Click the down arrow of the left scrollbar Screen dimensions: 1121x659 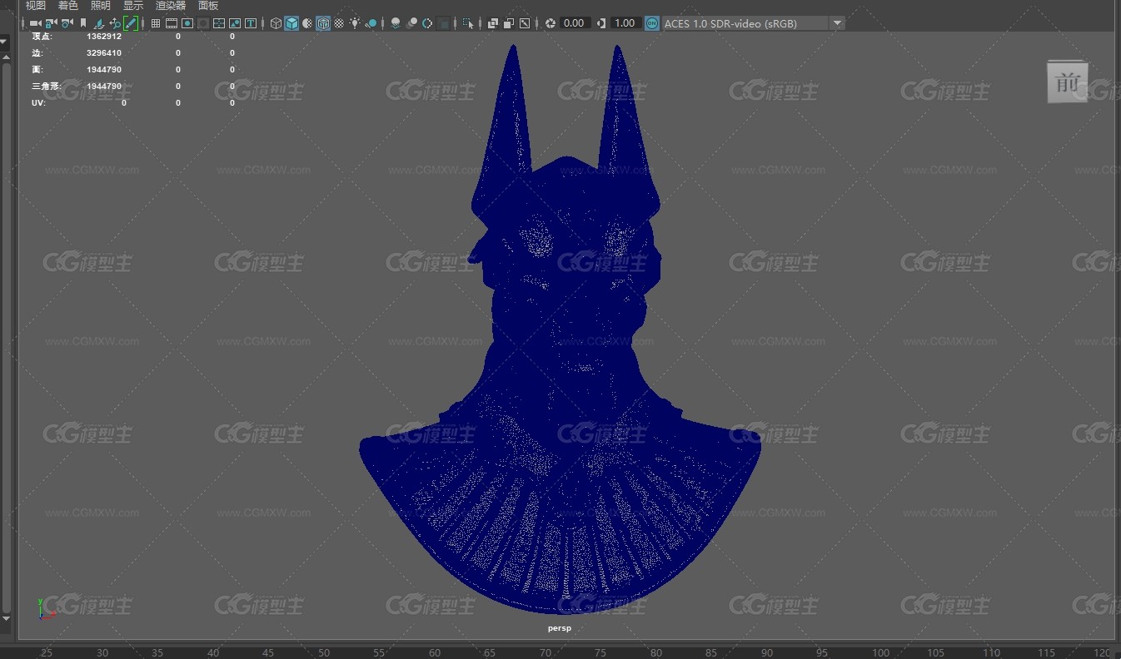tap(6, 618)
